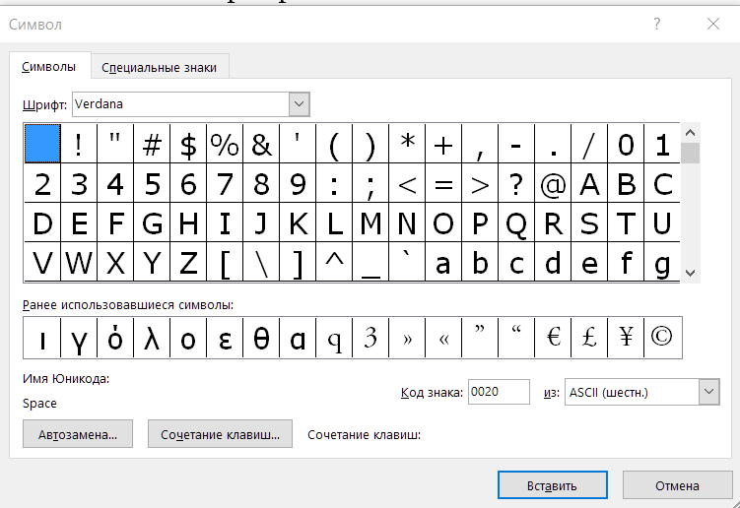
Task: Select the capital letter A symbol
Action: pyautogui.click(x=589, y=183)
